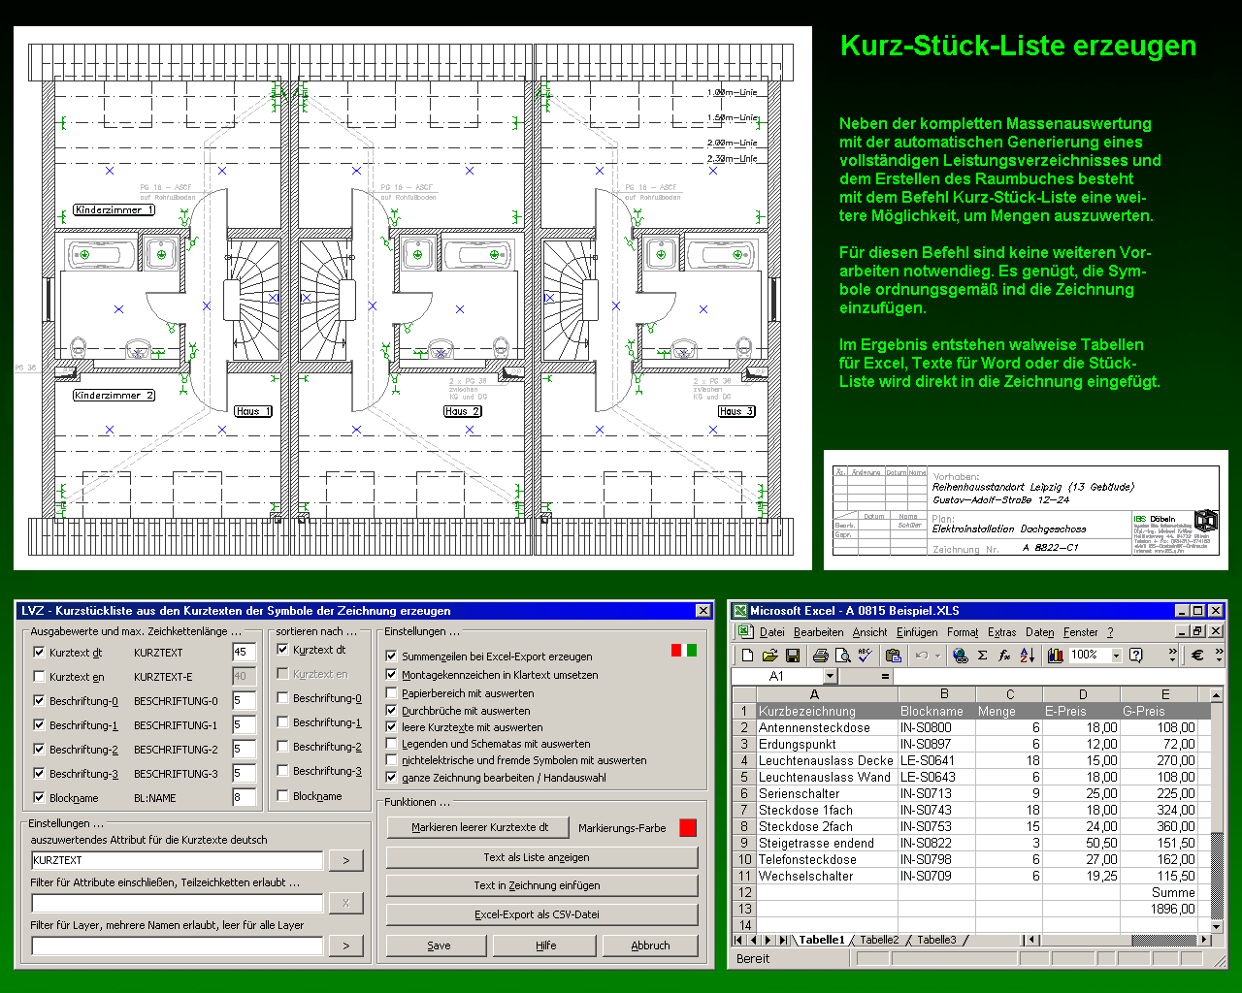Click the Euro currency format icon
Viewport: 1242px width, 993px height.
coord(1197,656)
